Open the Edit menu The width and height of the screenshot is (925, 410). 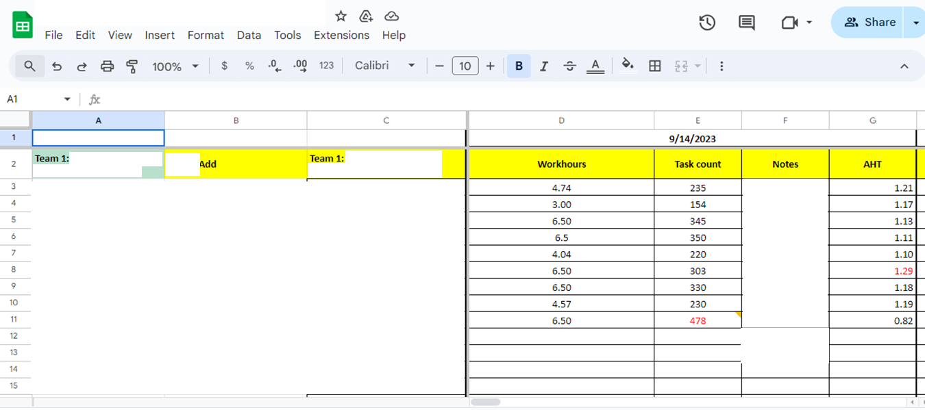85,35
